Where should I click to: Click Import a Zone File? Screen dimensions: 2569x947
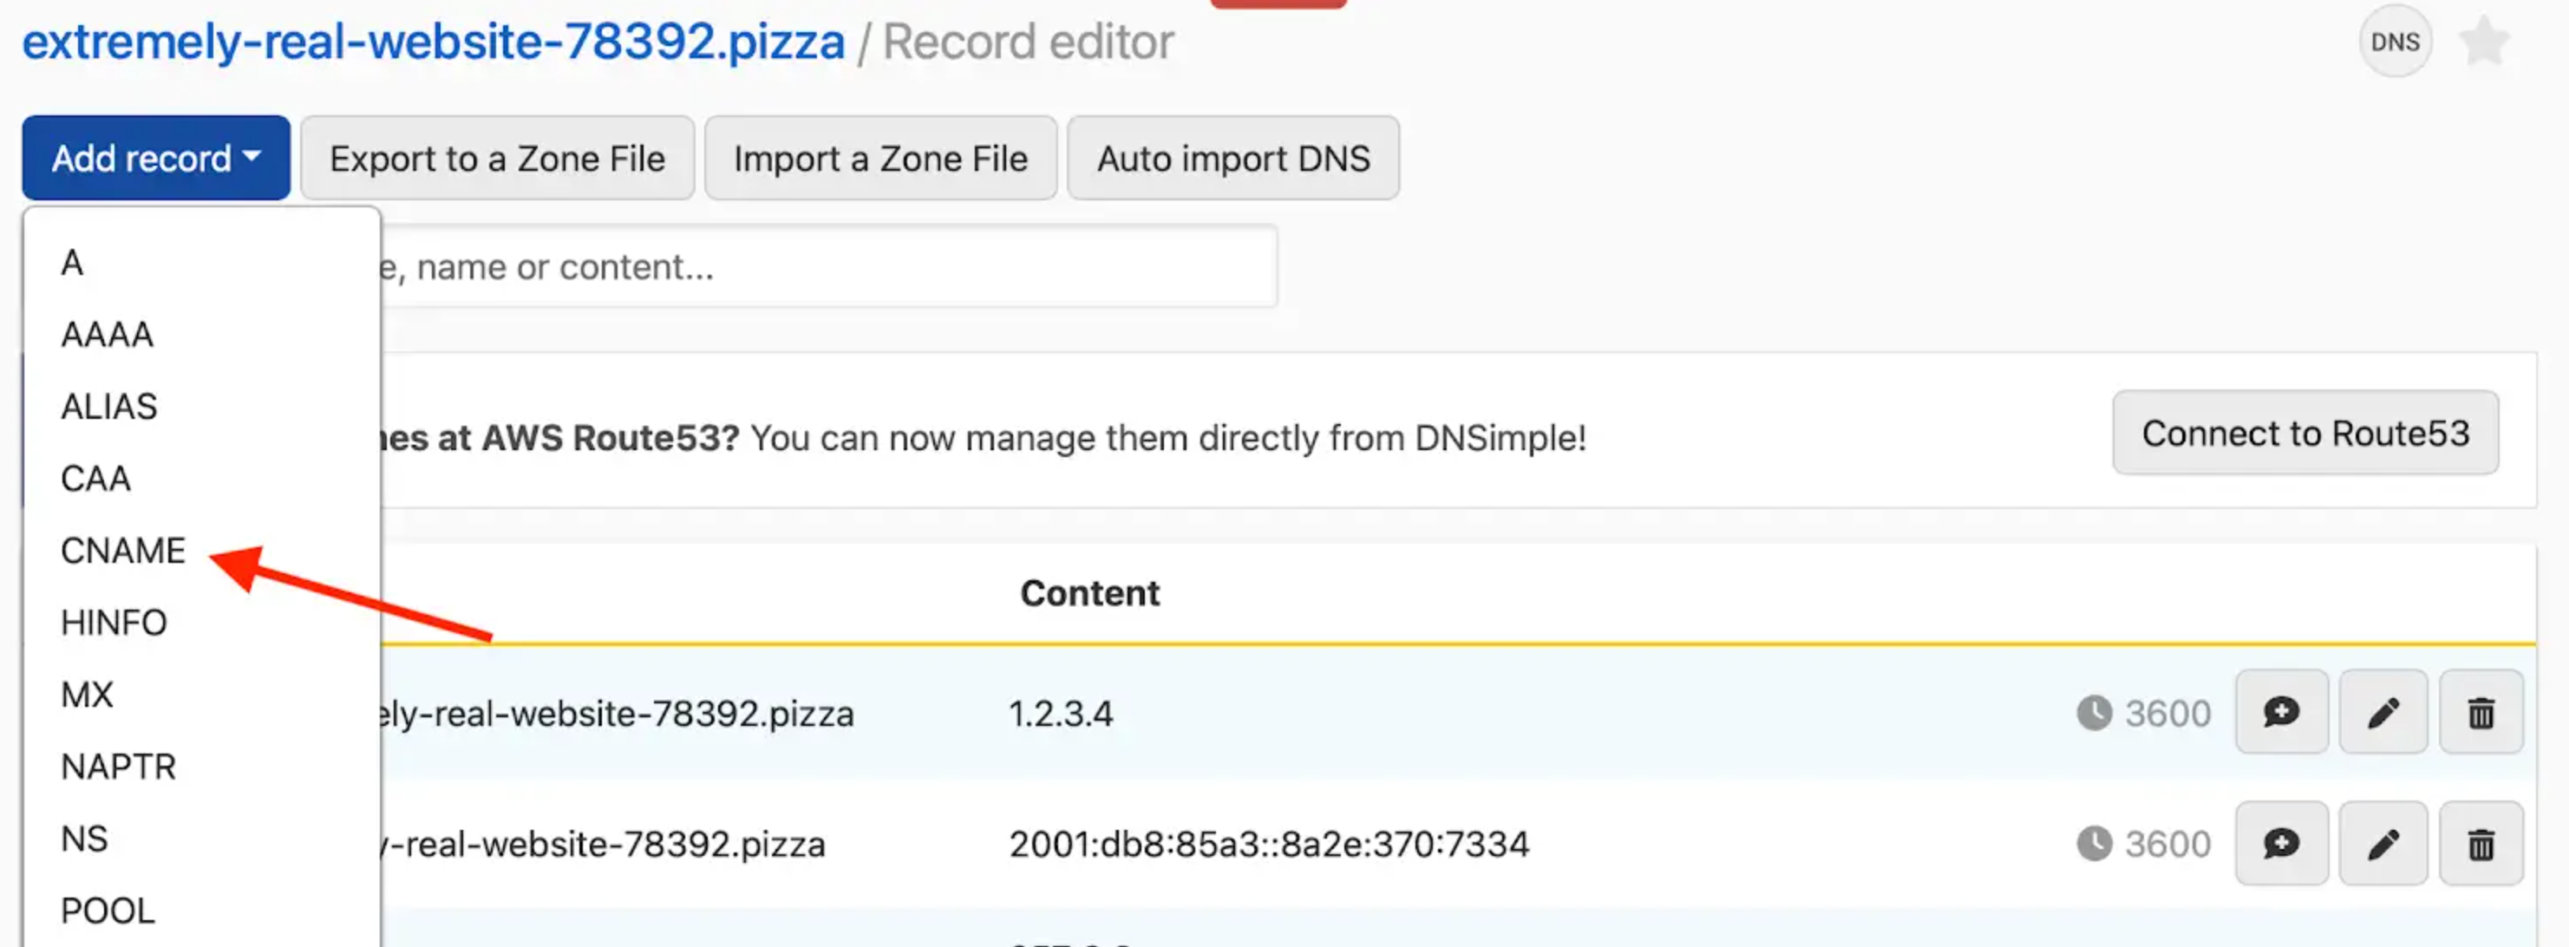click(x=880, y=158)
